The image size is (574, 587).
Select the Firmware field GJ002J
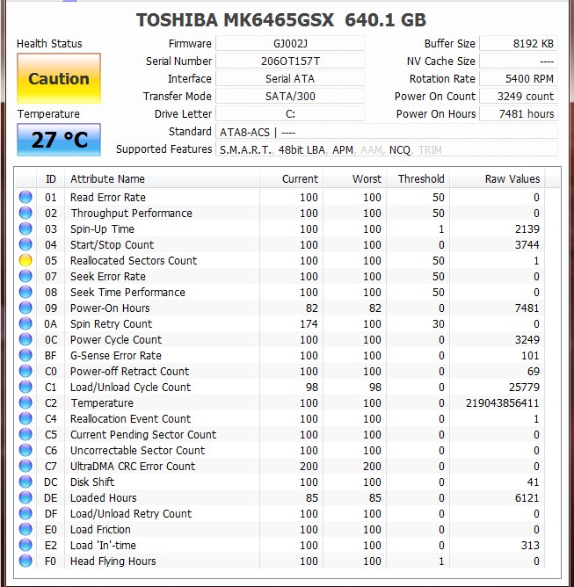pos(290,43)
